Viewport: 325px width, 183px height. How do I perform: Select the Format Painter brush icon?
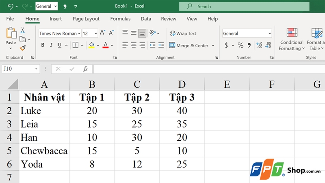pos(23,48)
